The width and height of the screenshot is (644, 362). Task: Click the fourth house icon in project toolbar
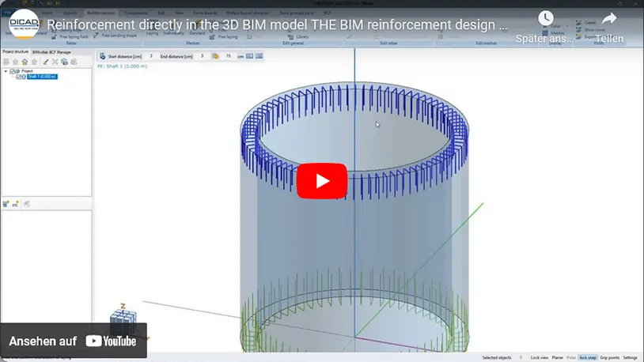[x=34, y=62]
